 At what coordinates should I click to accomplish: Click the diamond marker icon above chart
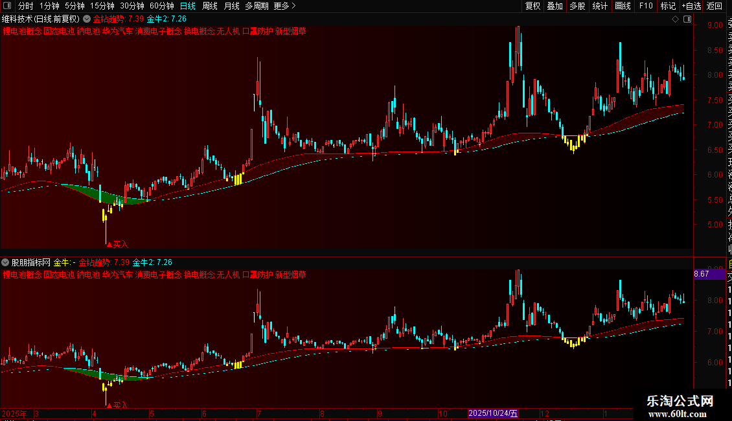tap(675, 19)
